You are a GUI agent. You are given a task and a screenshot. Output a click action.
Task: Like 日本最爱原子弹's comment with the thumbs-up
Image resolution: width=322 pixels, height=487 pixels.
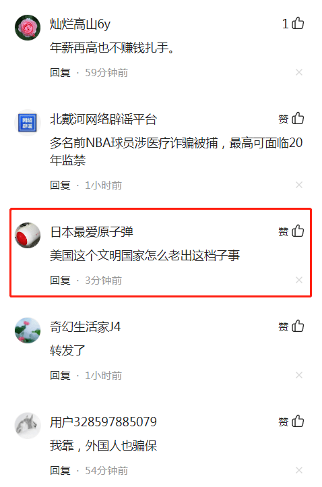click(298, 231)
